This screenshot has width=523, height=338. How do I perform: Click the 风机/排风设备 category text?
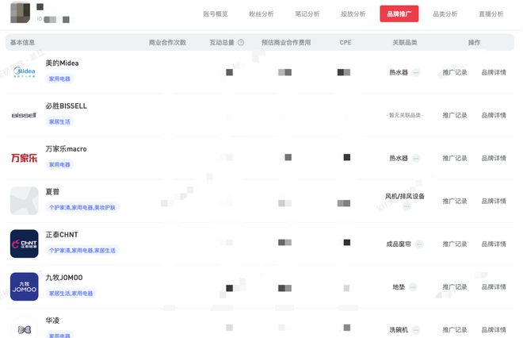click(405, 196)
